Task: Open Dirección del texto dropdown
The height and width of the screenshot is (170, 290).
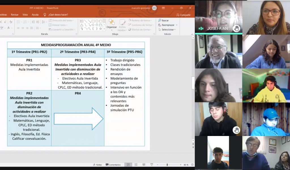Action: point(61,20)
